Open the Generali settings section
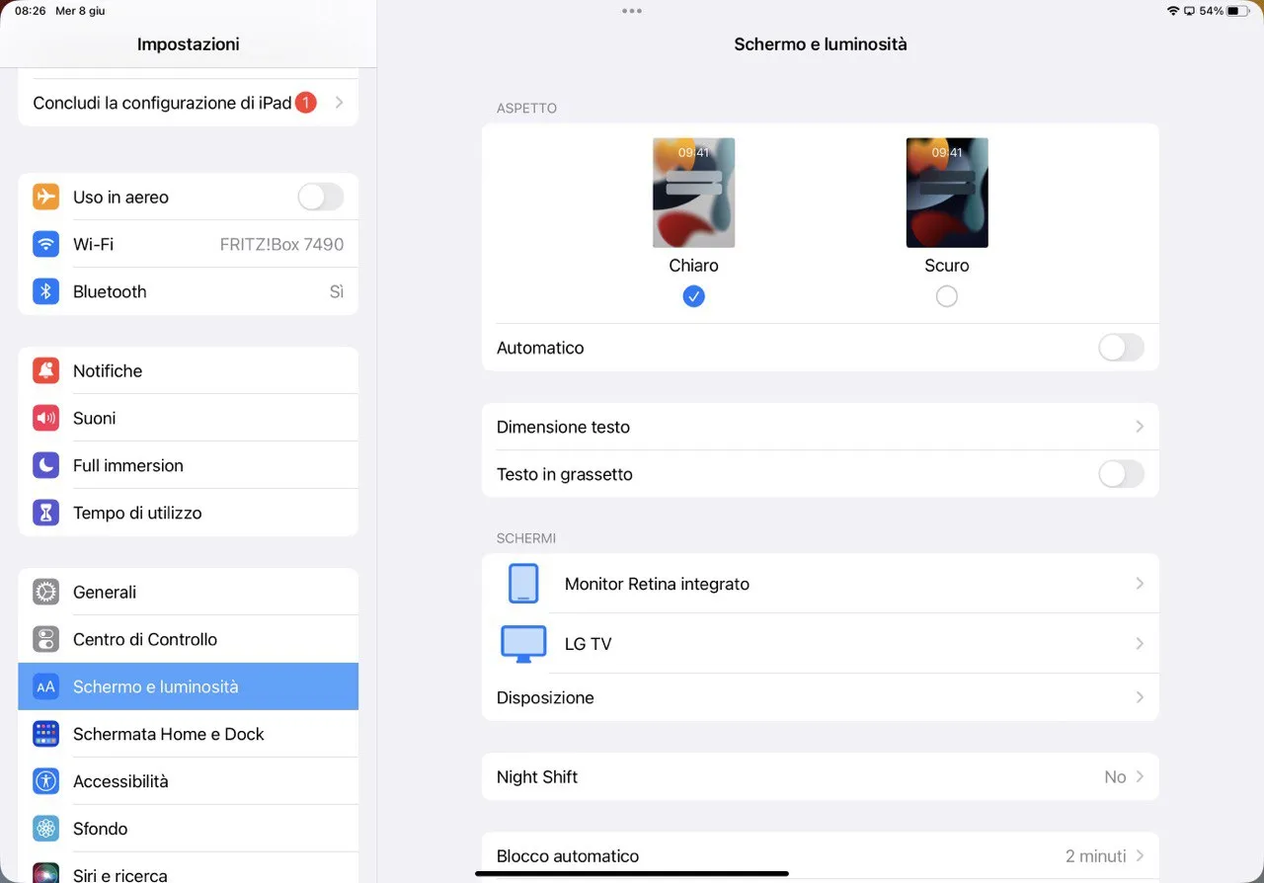 pos(188,592)
